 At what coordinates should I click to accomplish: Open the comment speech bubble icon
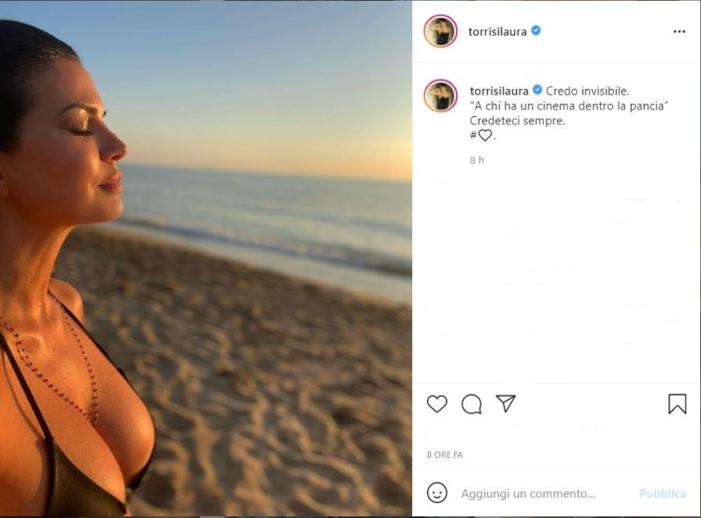point(472,404)
